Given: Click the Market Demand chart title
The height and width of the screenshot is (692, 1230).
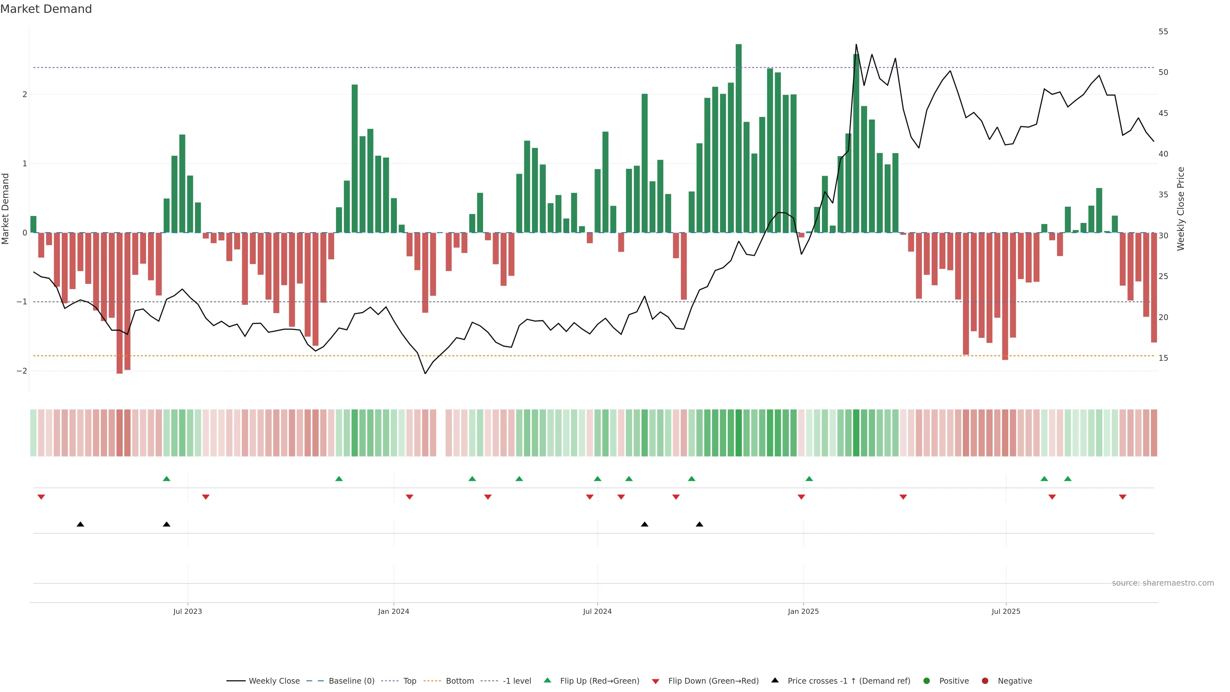Looking at the screenshot, I should pos(46,9).
